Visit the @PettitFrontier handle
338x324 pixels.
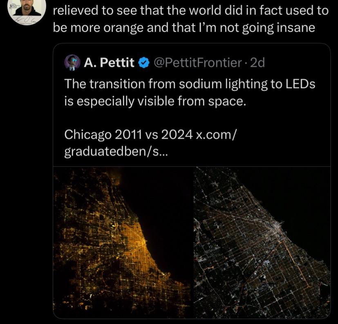point(197,63)
